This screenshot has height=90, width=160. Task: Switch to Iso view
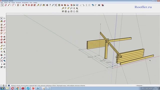click(x=63, y=11)
